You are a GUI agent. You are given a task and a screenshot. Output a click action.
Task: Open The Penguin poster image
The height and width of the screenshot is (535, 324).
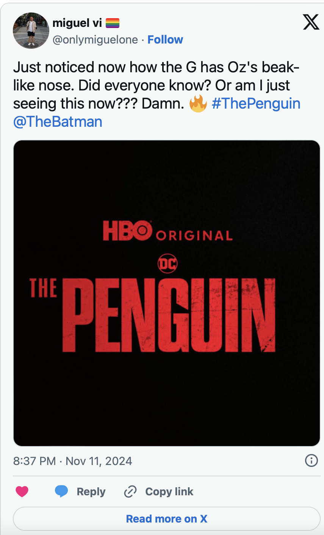point(167,293)
